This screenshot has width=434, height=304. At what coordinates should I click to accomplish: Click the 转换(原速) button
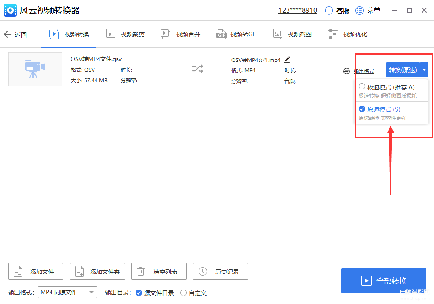pyautogui.click(x=403, y=70)
